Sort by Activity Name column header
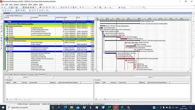Viewport: 195px width, 110px height. coord(43,18)
